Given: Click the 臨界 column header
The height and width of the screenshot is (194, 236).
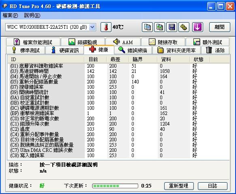Looking at the screenshot, I should coord(143,60).
